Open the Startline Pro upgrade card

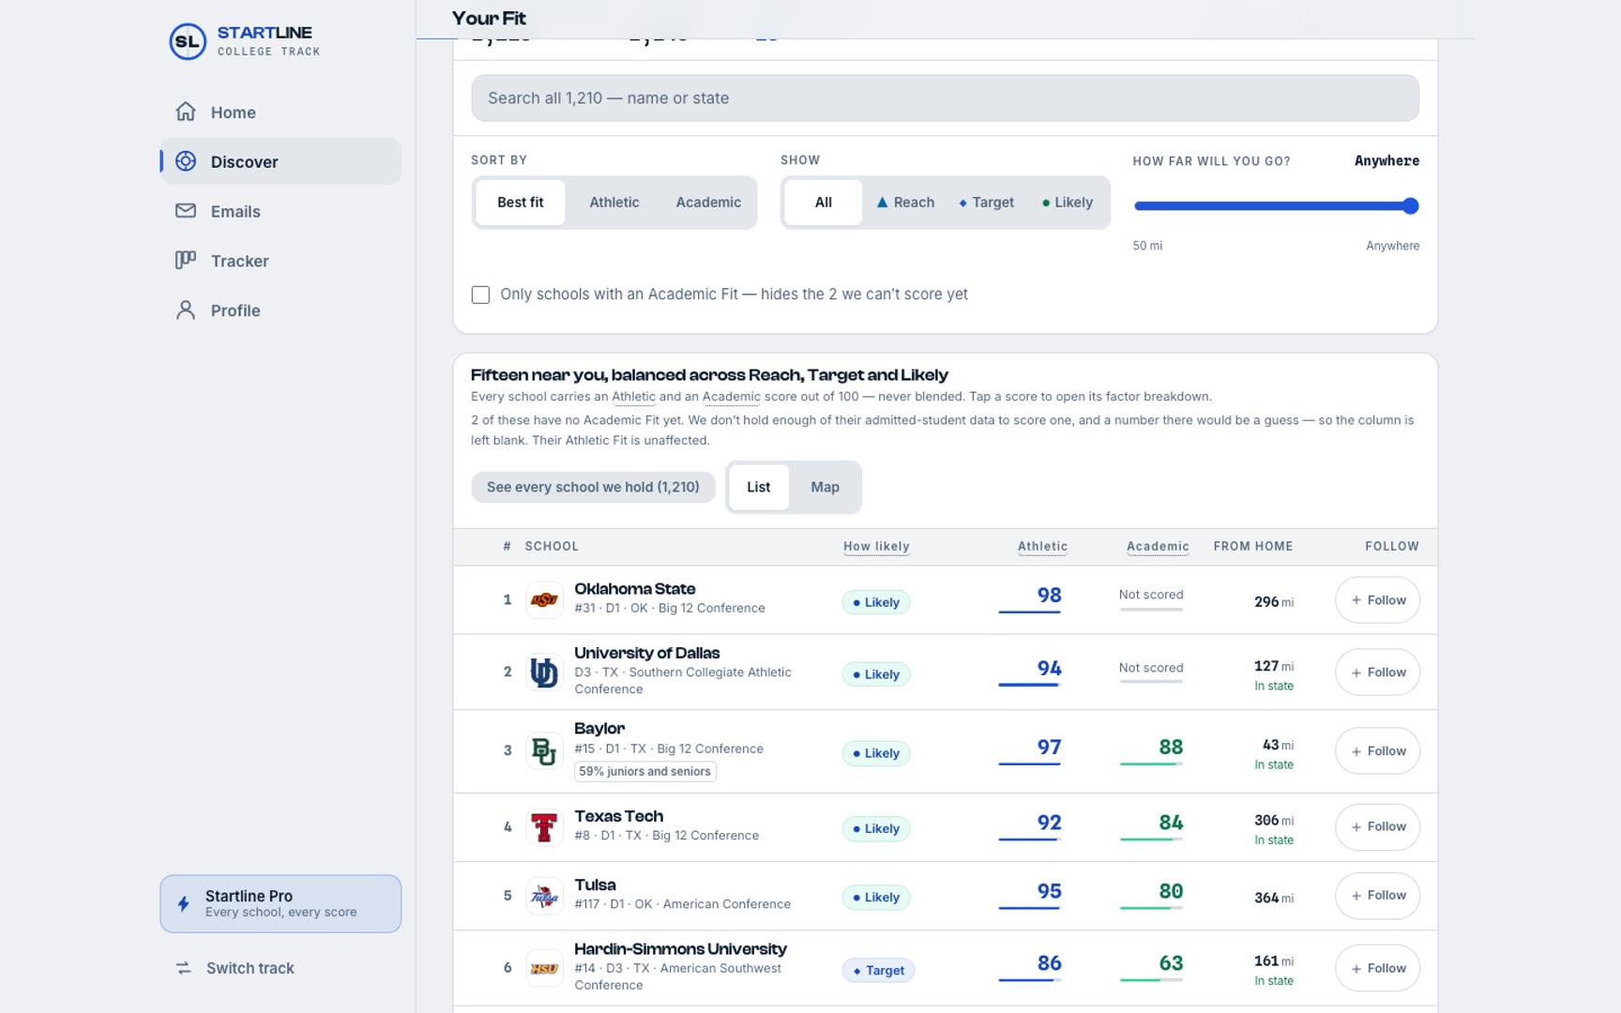[280, 904]
